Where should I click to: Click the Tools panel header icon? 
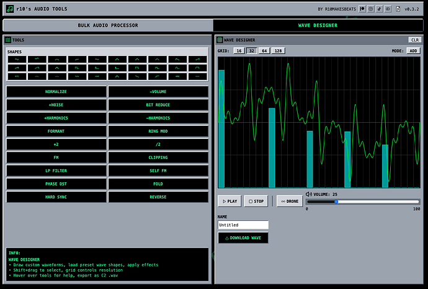point(8,40)
